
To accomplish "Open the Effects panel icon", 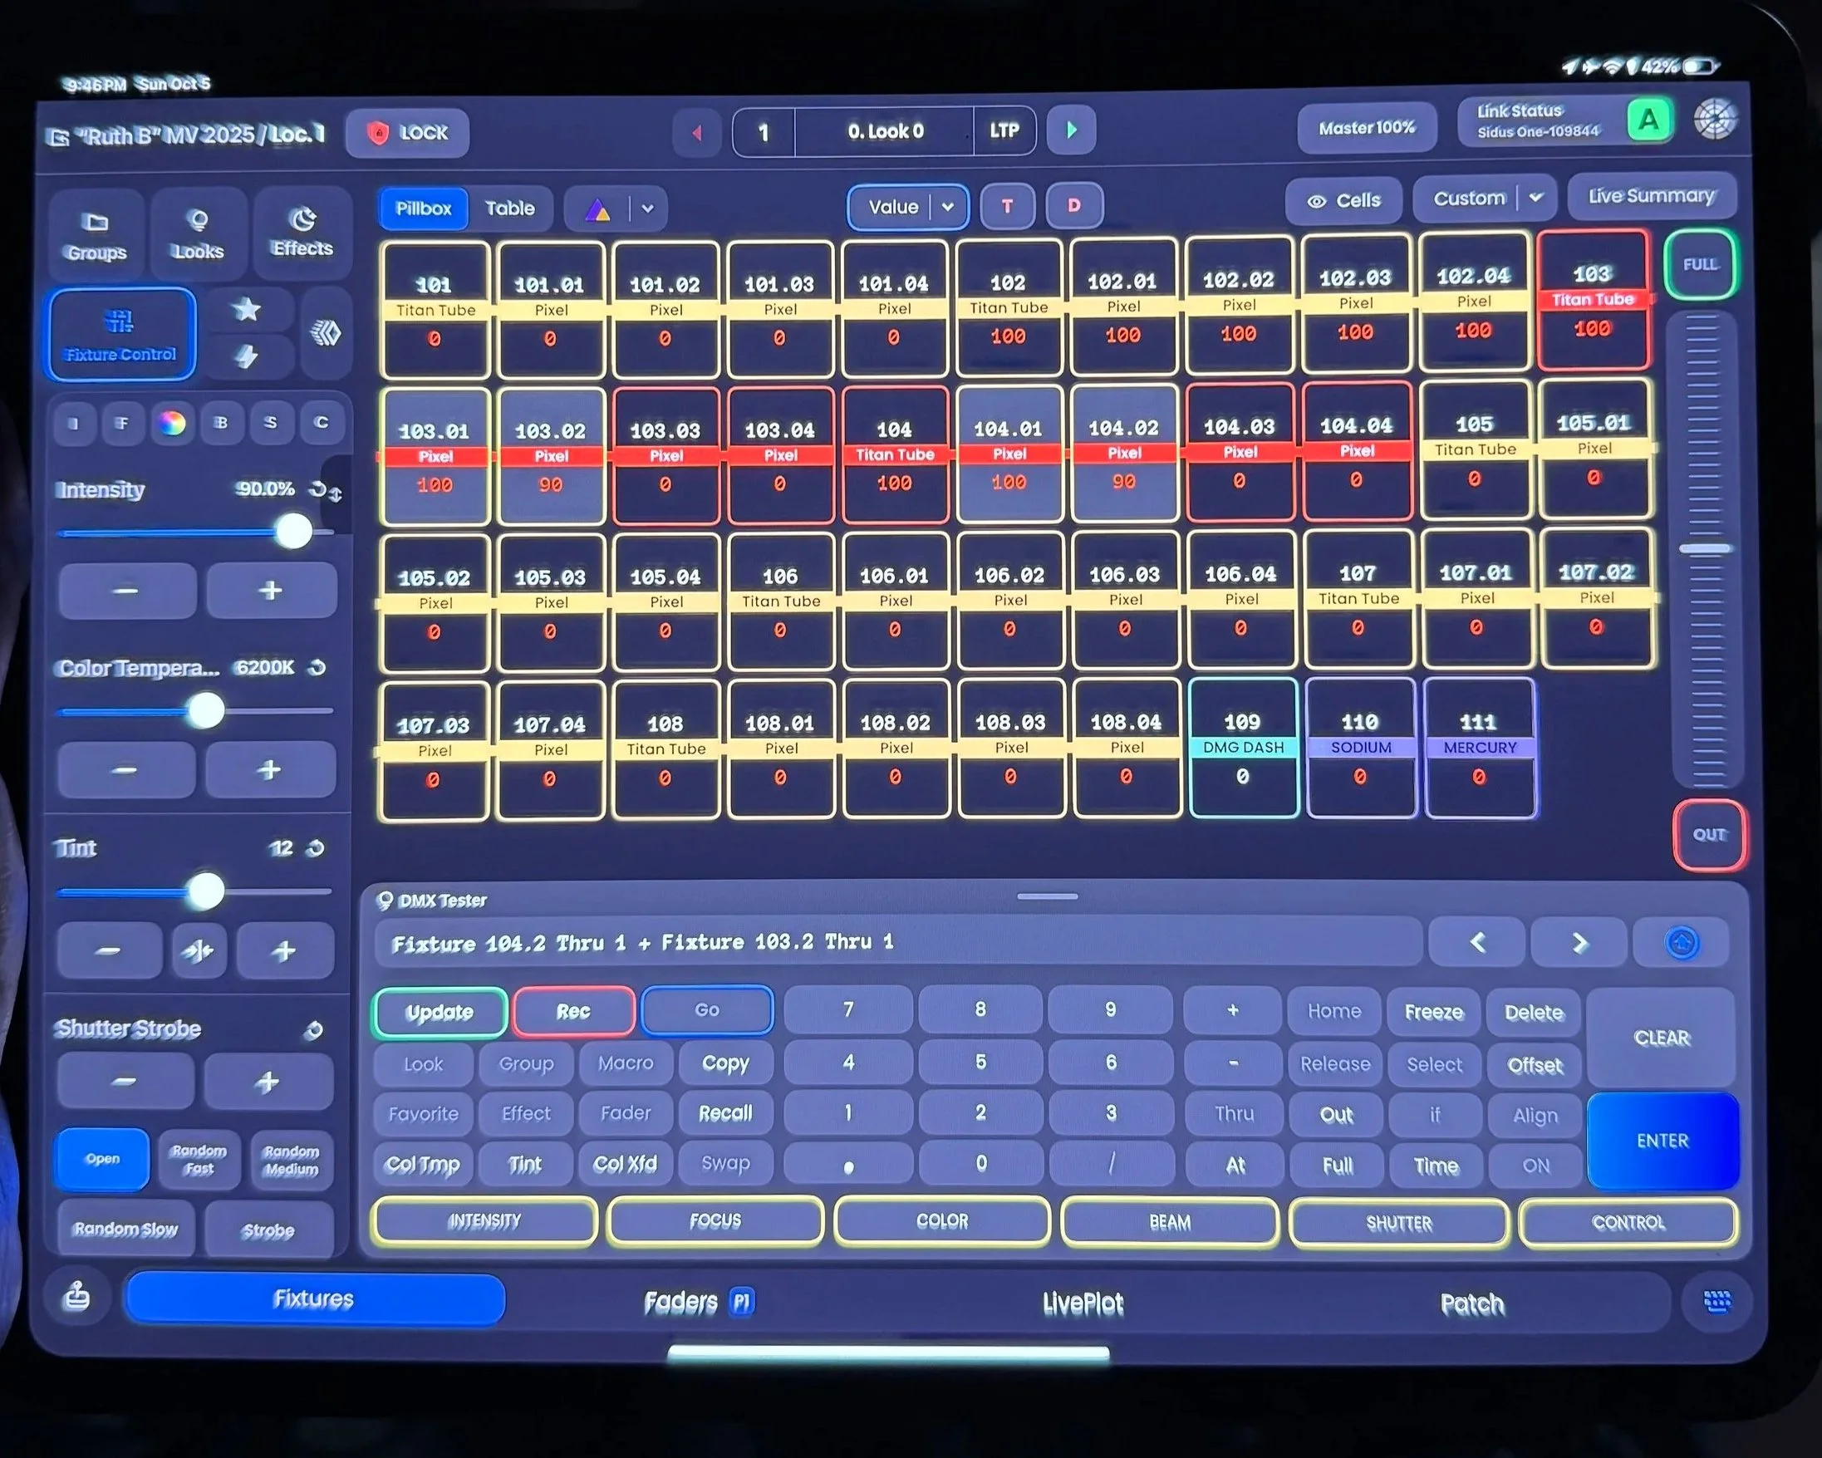I will (x=302, y=232).
